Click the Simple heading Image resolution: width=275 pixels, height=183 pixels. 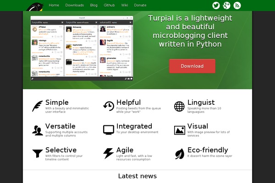[57, 102]
